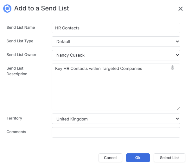Image resolution: width=186 pixels, height=166 pixels.
Task: Select the empty Comments input field
Action: [116, 132]
